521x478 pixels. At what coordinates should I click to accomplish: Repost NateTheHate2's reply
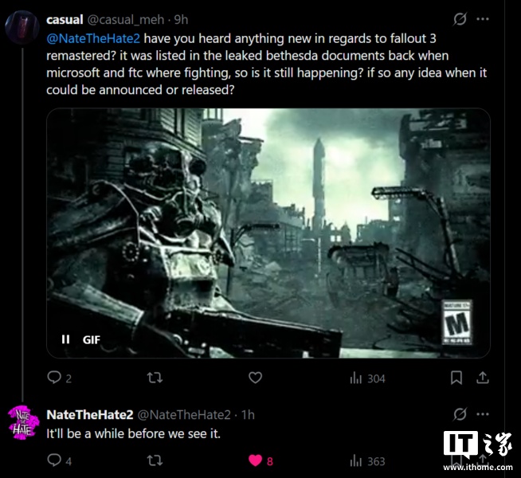pos(155,460)
